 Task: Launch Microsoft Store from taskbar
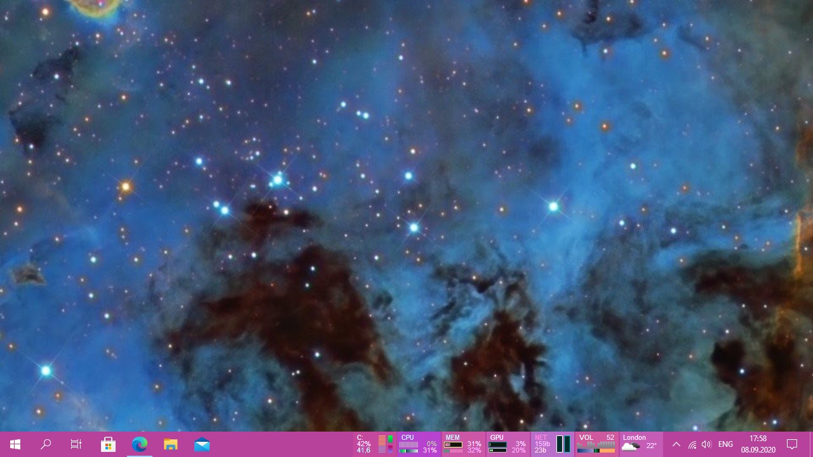108,444
